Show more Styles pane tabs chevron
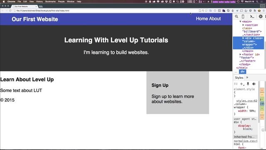The height and width of the screenshot is (150, 266). (x=247, y=77)
